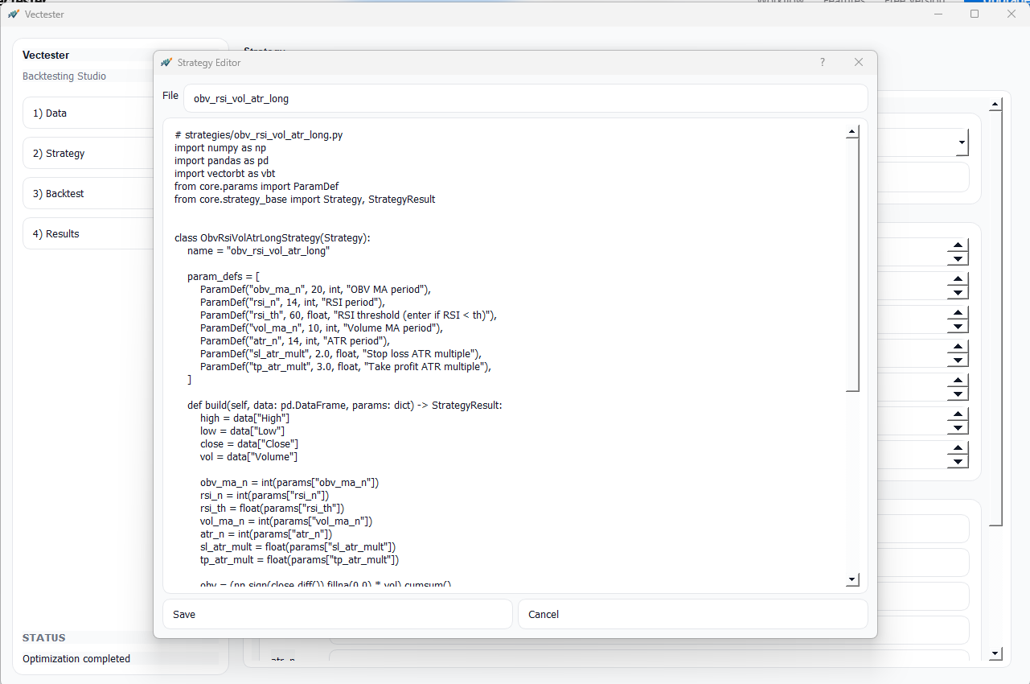Open the dropdown in the right strategy panel
Viewport: 1030px width, 684px height.
click(x=962, y=142)
